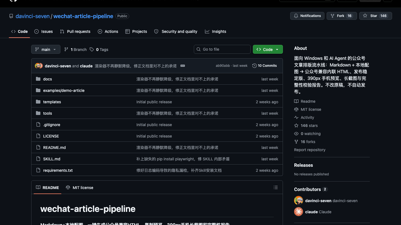Open the Insights tab

click(x=216, y=32)
